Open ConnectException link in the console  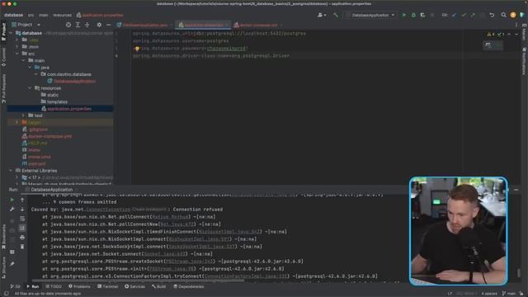[x=108, y=210]
